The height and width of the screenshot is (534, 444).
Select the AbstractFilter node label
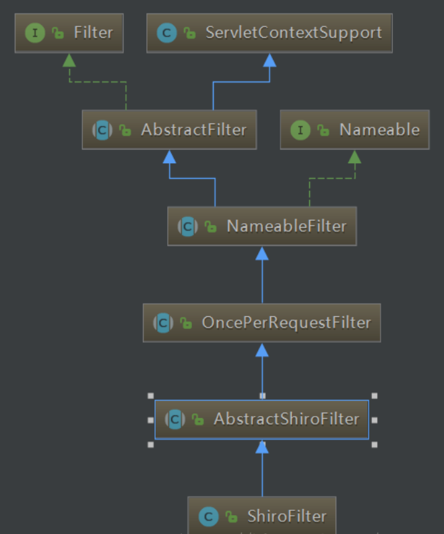[x=193, y=130]
